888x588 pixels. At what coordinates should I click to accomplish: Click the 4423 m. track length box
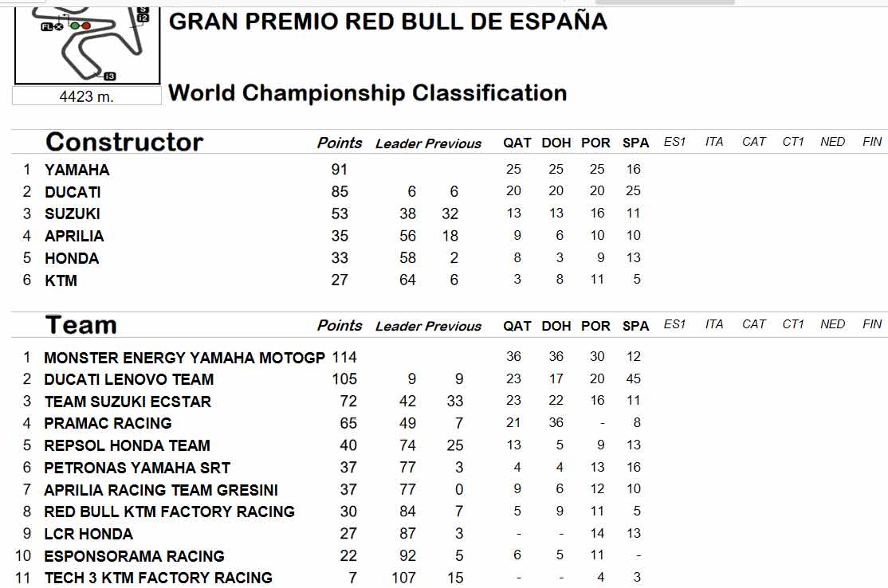click(87, 96)
